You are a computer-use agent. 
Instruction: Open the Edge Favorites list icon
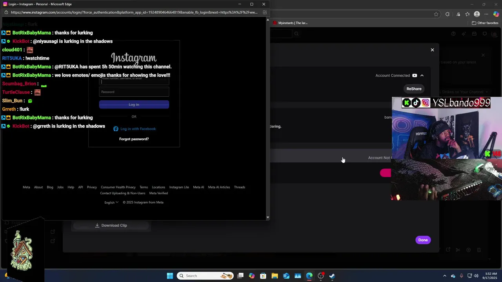(467, 14)
